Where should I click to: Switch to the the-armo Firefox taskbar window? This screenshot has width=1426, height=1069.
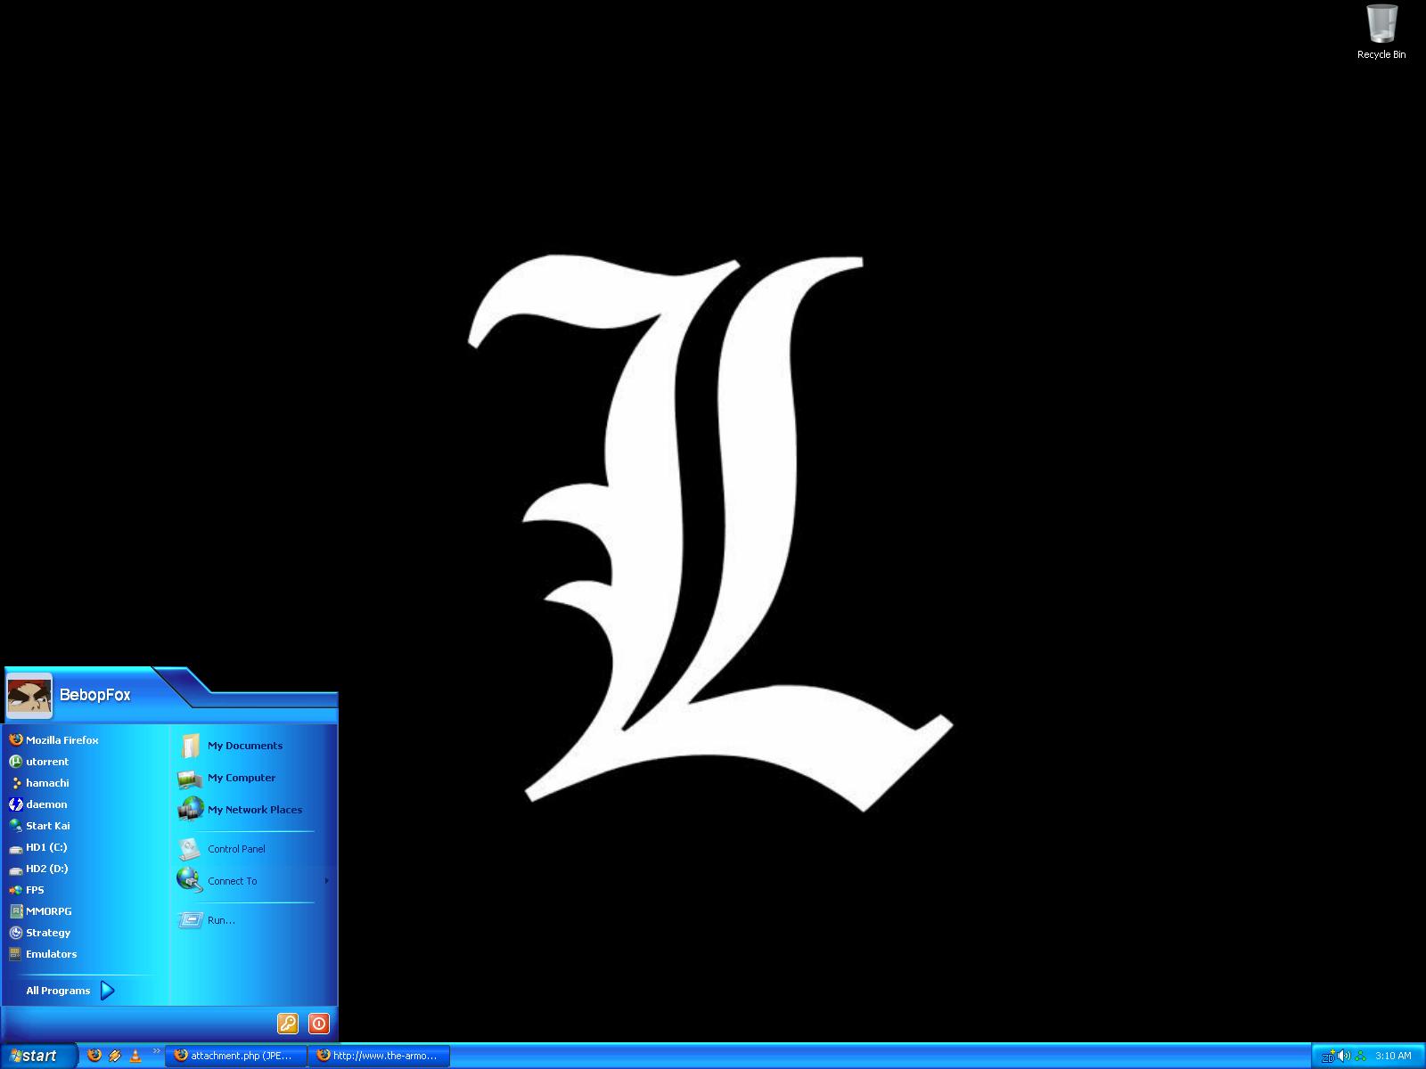coord(380,1056)
